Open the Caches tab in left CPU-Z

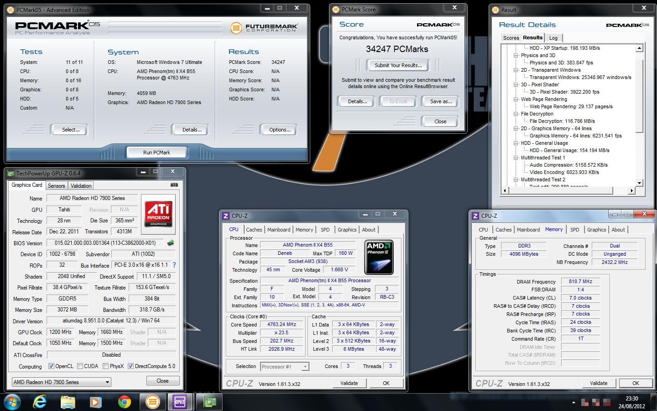point(254,230)
